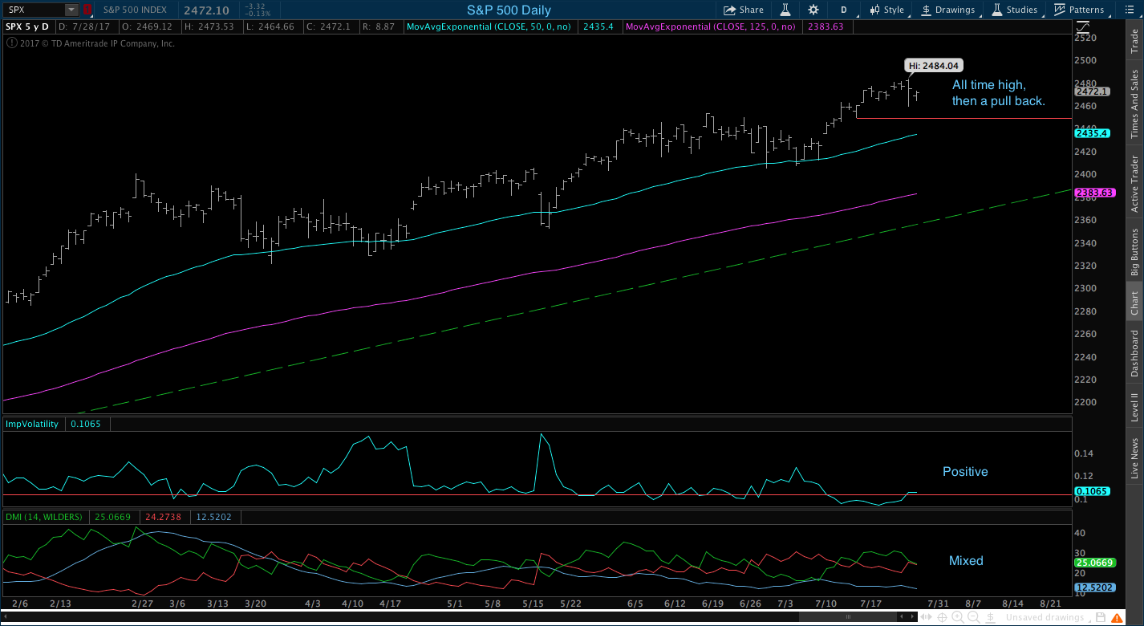This screenshot has width=1144, height=626.
Task: Click the 2435.4 cyan price axis label
Action: pos(1092,133)
